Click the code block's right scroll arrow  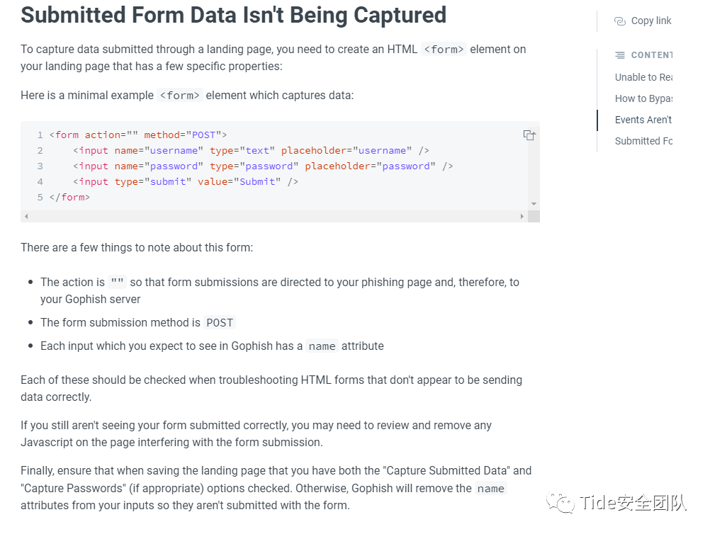coord(522,216)
